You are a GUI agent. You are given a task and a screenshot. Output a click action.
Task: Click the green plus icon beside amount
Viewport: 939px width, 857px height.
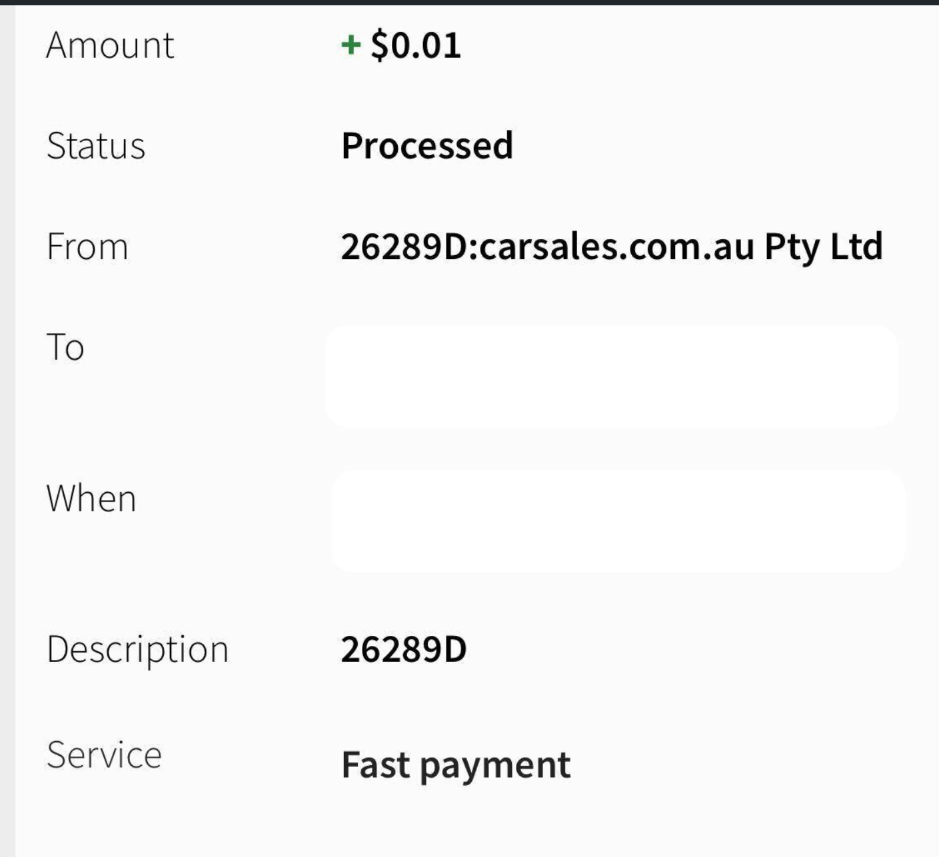[x=351, y=45]
